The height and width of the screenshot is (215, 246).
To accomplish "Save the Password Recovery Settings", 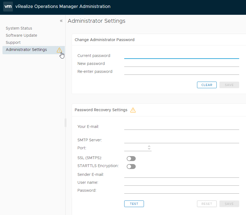I will pyautogui.click(x=229, y=204).
